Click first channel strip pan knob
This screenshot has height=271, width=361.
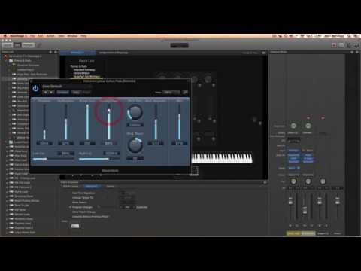click(x=293, y=181)
